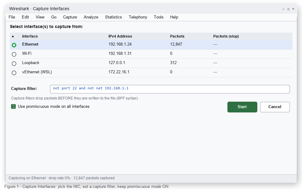Image resolution: width=302 pixels, height=191 pixels.
Task: Click the Ethernet interface name
Action: pyautogui.click(x=30, y=44)
